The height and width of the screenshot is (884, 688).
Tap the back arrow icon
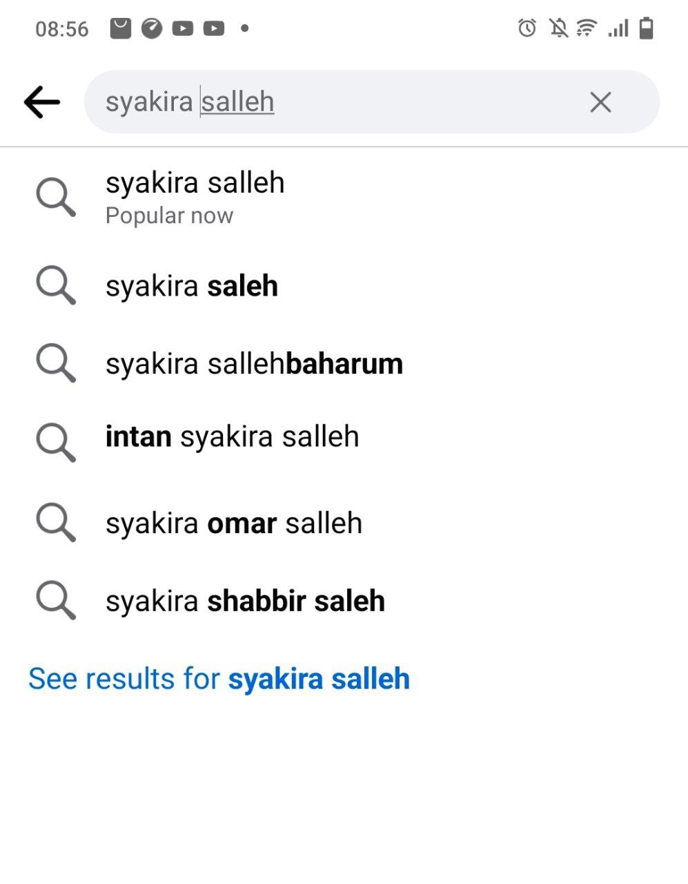coord(42,102)
